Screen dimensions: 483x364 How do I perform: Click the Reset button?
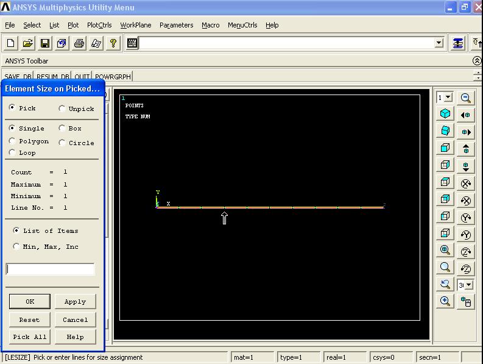(30, 319)
